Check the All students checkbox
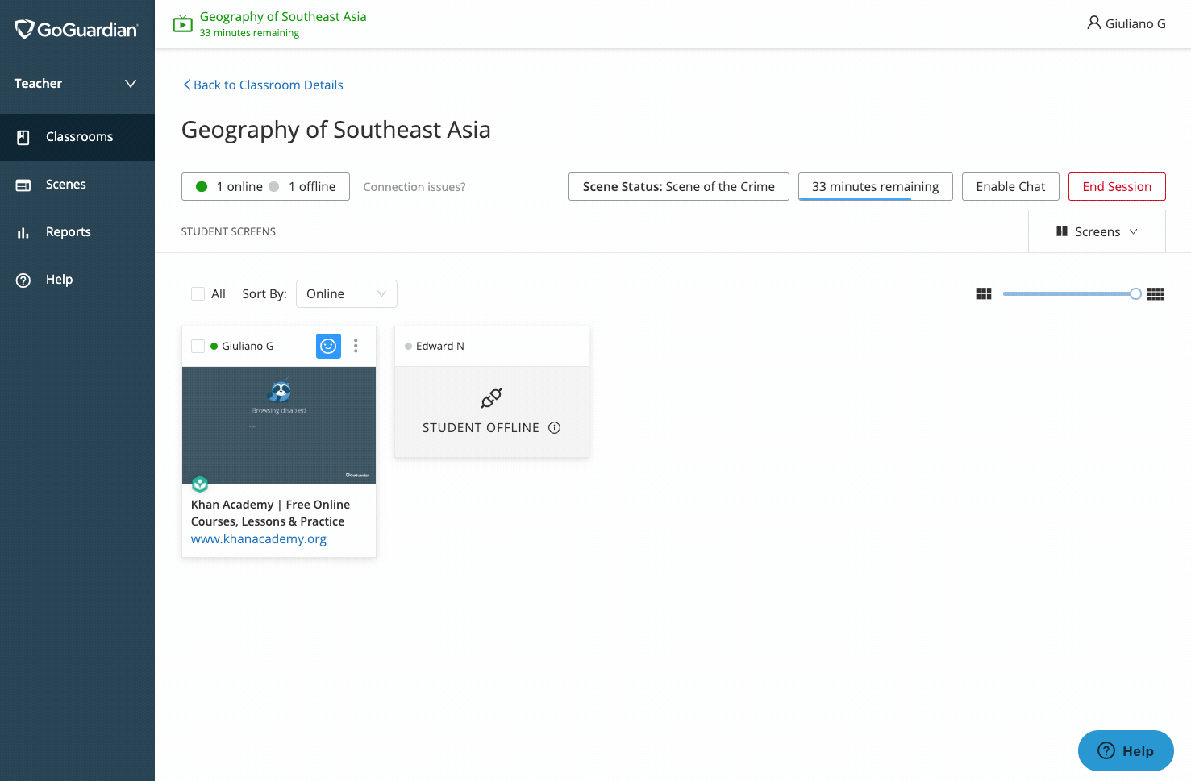 [x=198, y=294]
